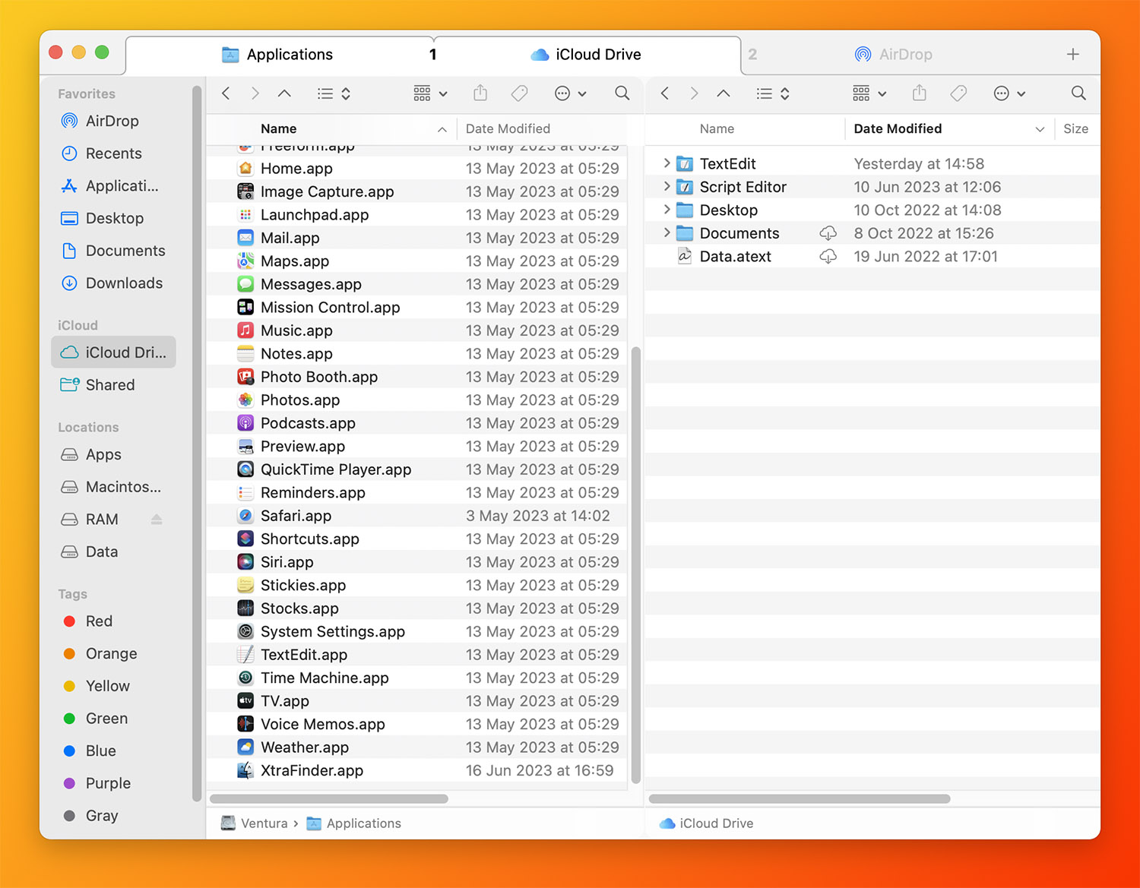
Task: Download Data.atext via its cloud icon
Action: click(828, 257)
